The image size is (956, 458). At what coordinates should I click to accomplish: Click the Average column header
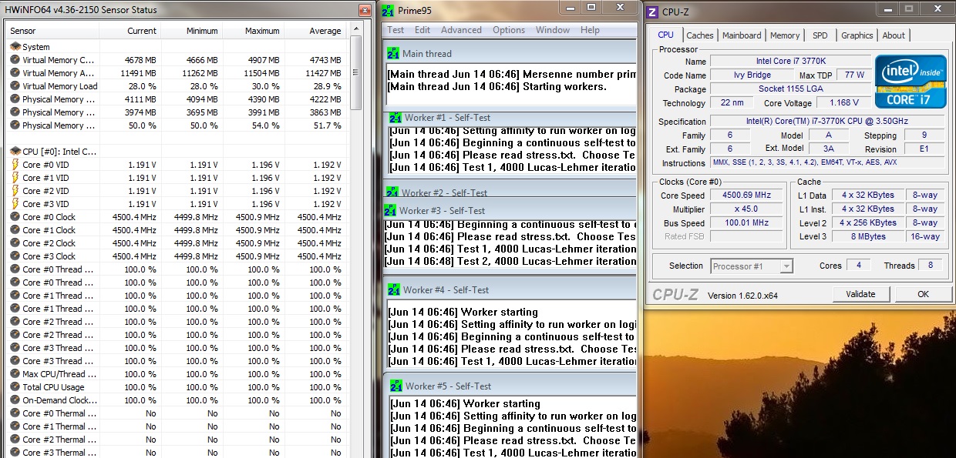[x=315, y=31]
